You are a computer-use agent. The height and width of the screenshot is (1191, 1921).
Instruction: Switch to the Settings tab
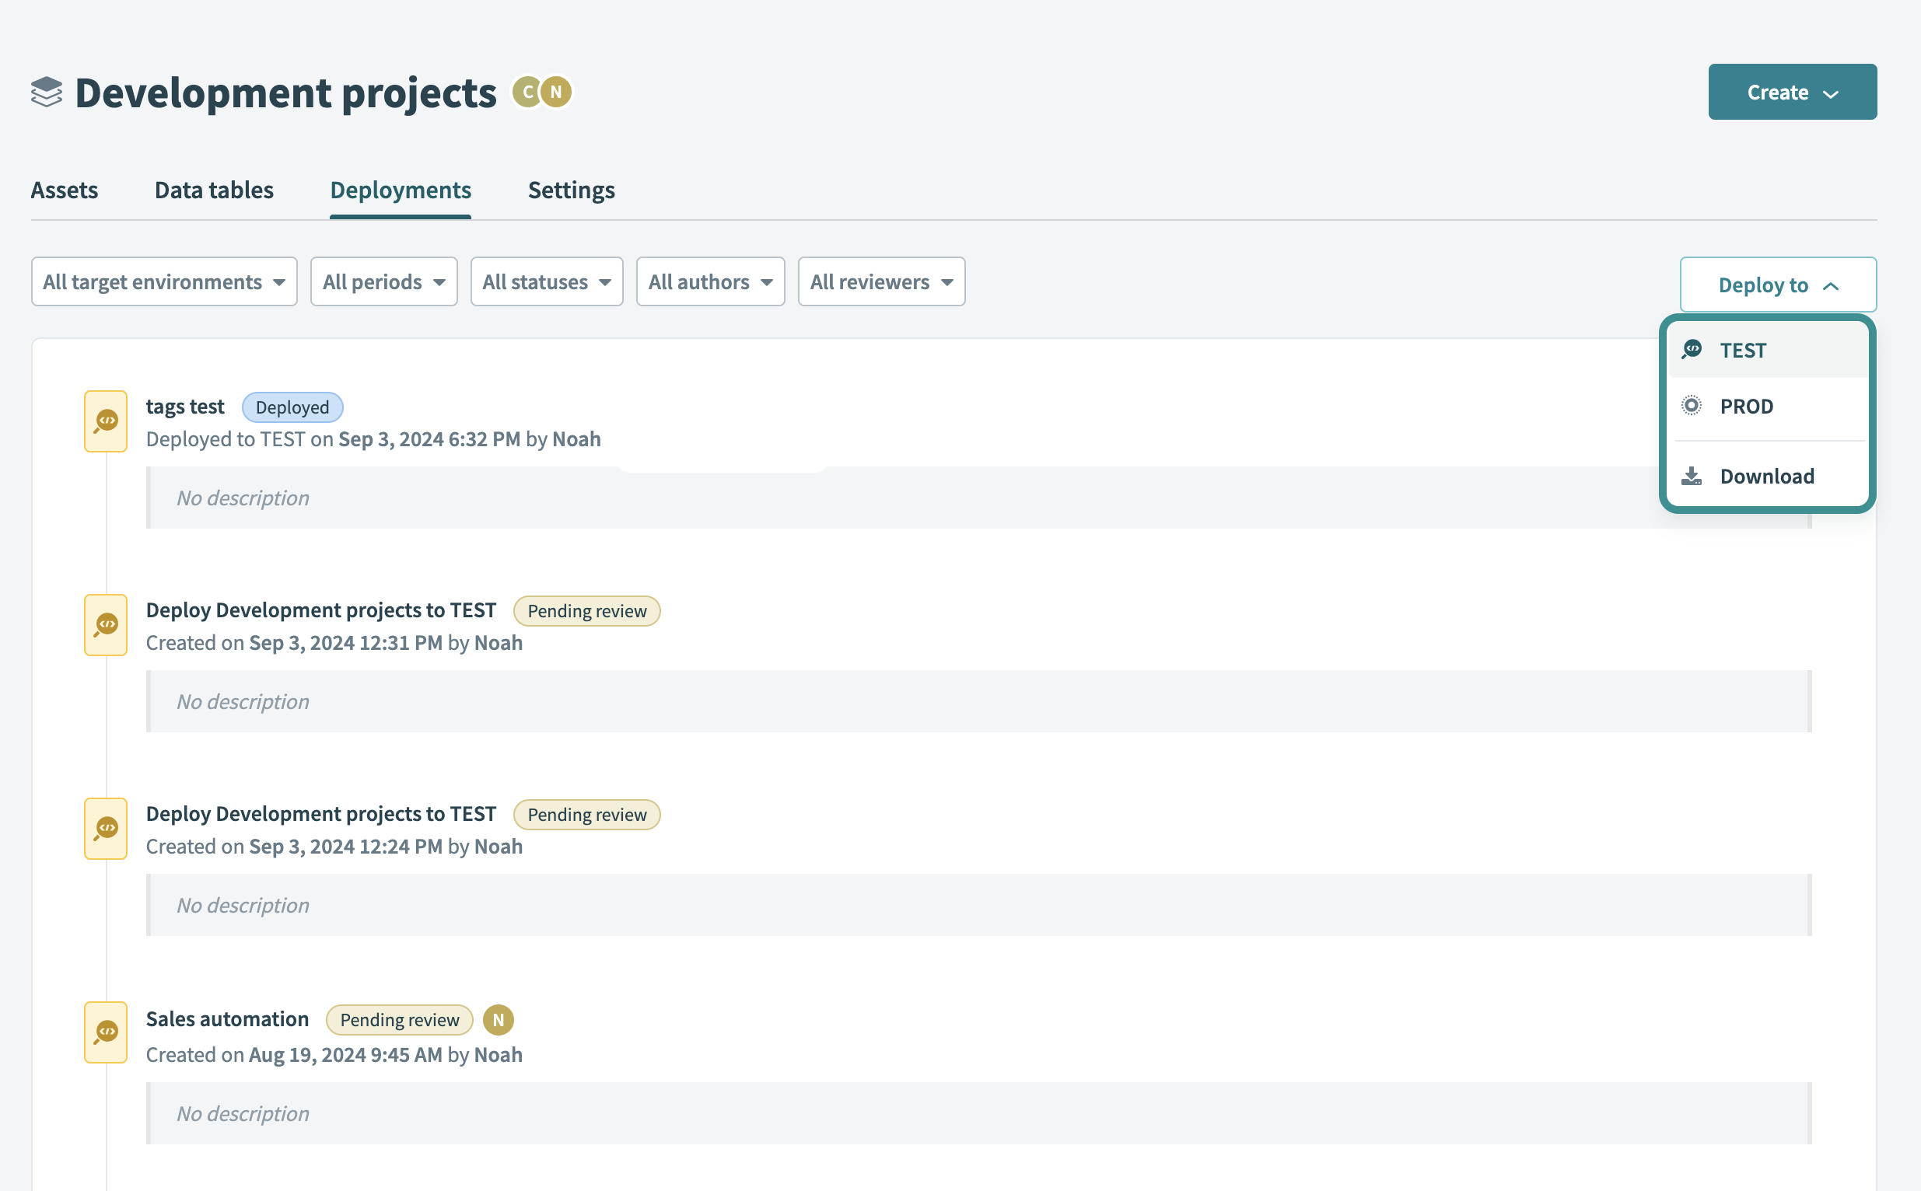click(571, 190)
